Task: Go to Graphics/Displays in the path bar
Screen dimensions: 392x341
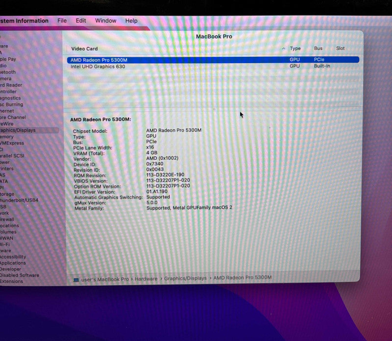Action: pyautogui.click(x=185, y=278)
